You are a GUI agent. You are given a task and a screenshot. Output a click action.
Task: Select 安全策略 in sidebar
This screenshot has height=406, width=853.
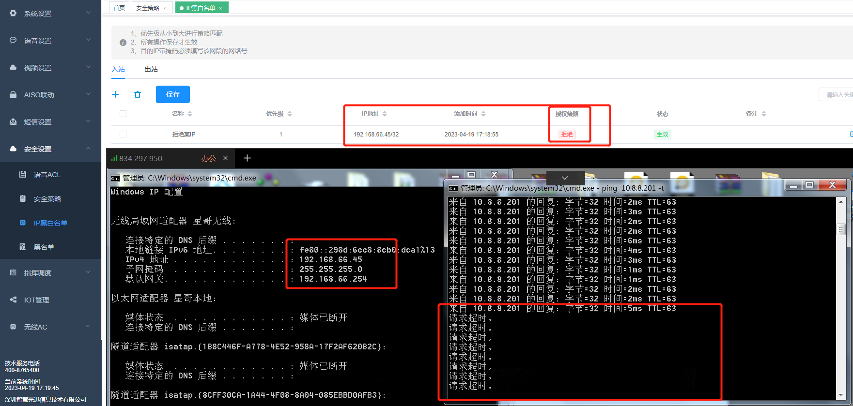pos(47,199)
